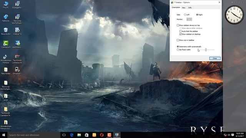
Task: Choose Set fixed width radio option
Action: click(x=178, y=49)
